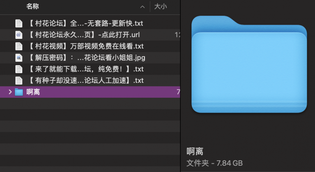
Task: Sort by the 大小 column header
Action: [x=160, y=7]
